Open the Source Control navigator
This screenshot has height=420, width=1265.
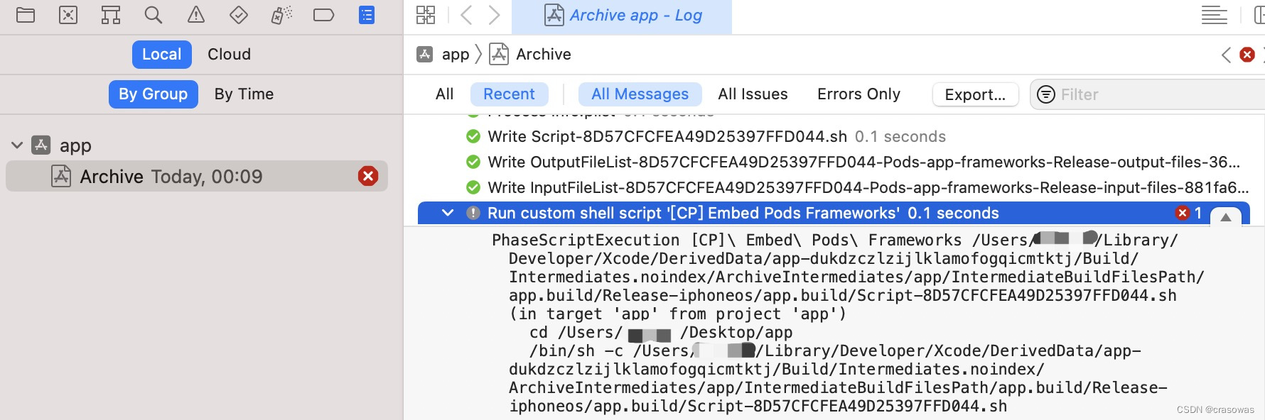pos(68,15)
